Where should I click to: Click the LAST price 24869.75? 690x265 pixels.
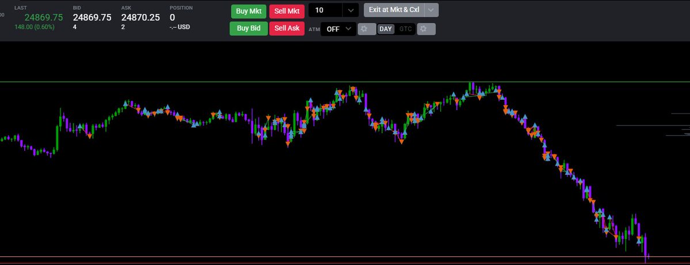[44, 17]
